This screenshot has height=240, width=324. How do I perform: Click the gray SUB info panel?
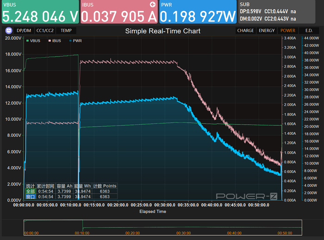coord(277,12)
